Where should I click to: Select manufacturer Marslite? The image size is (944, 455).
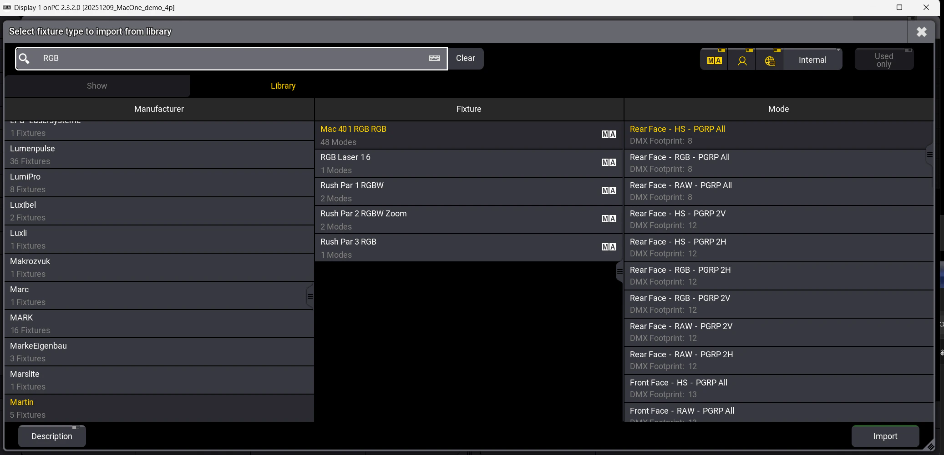[159, 380]
